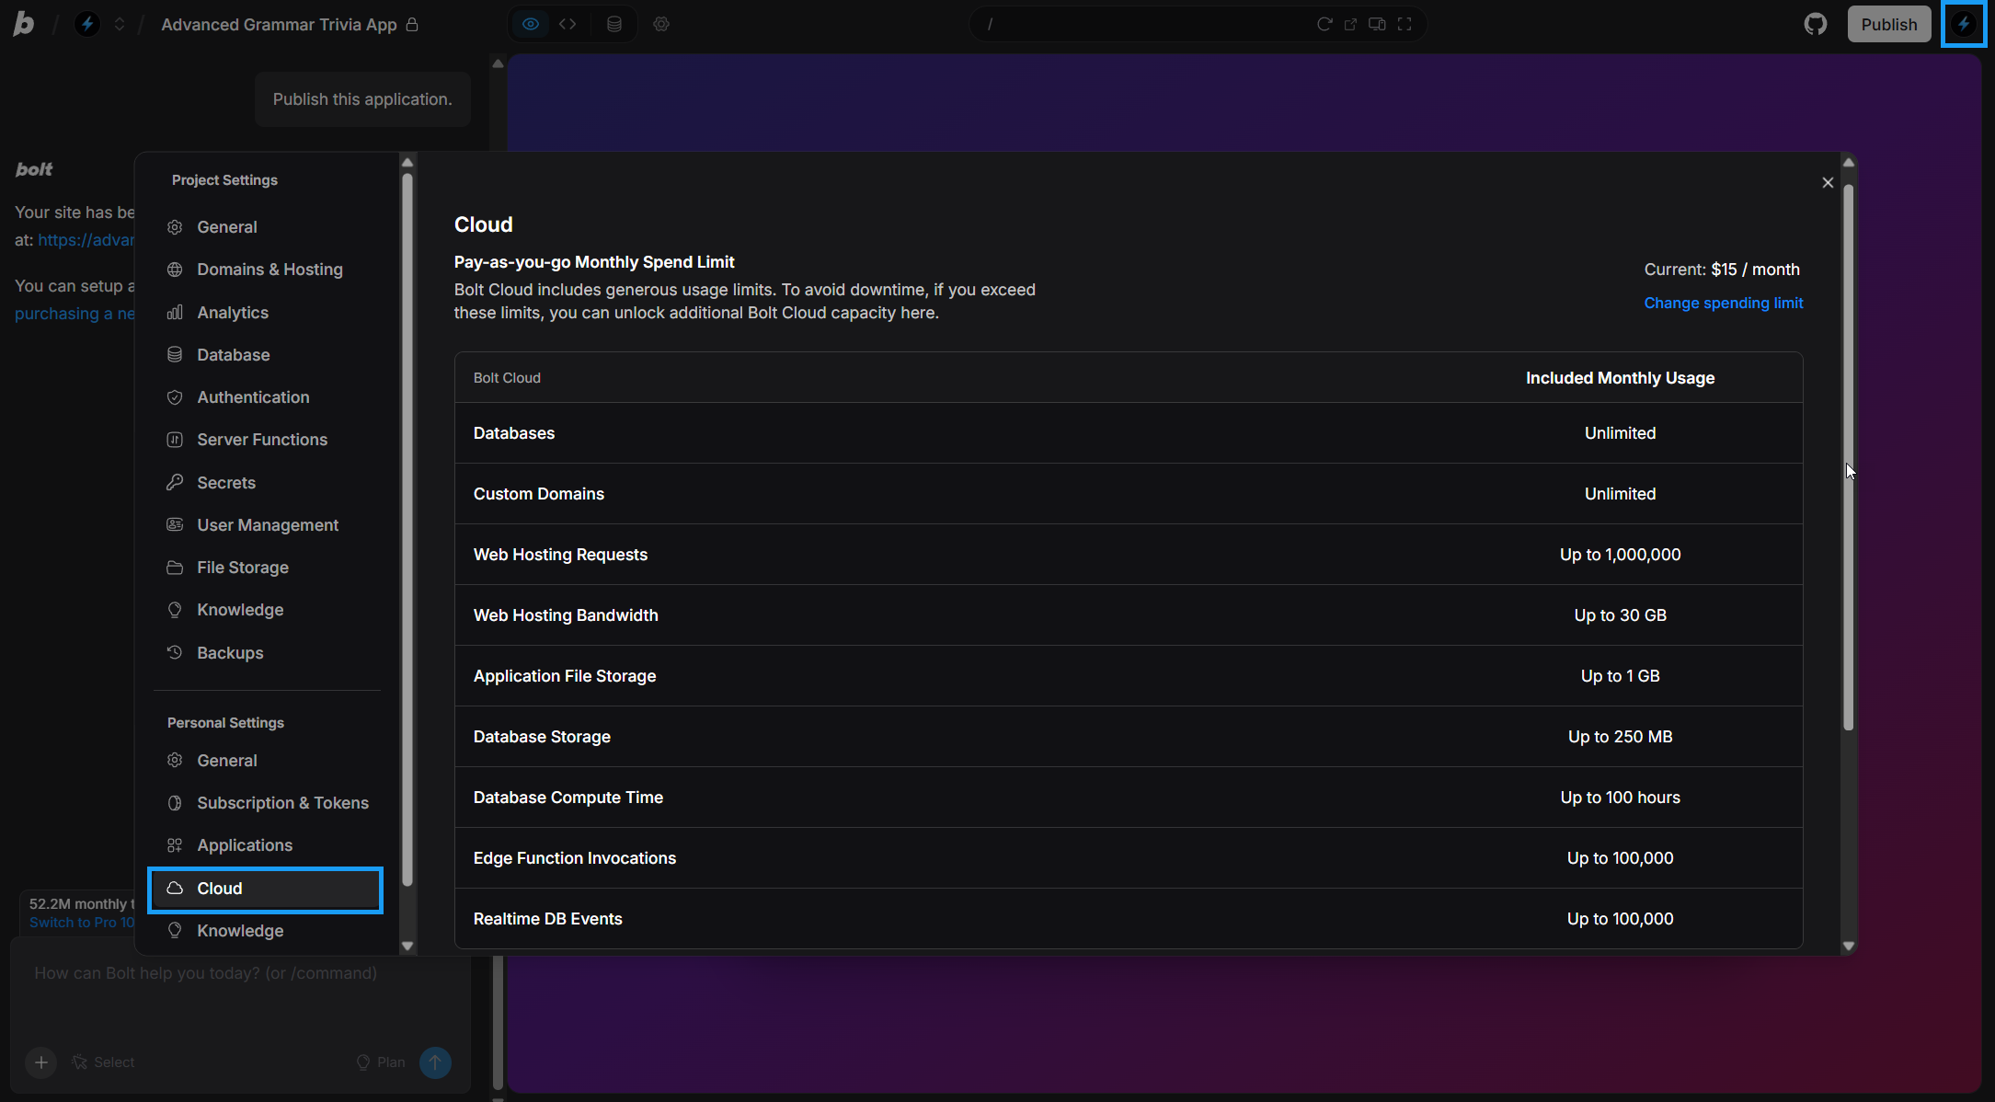Screen dimensions: 1995x1102
Task: Go to the Server Functions section
Action: (262, 440)
